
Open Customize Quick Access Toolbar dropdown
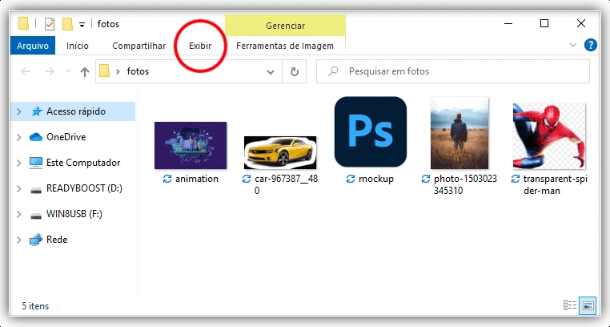(82, 25)
